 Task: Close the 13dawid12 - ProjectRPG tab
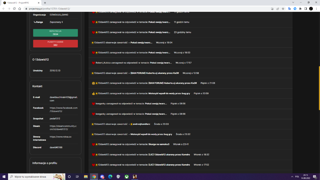(x=38, y=3)
